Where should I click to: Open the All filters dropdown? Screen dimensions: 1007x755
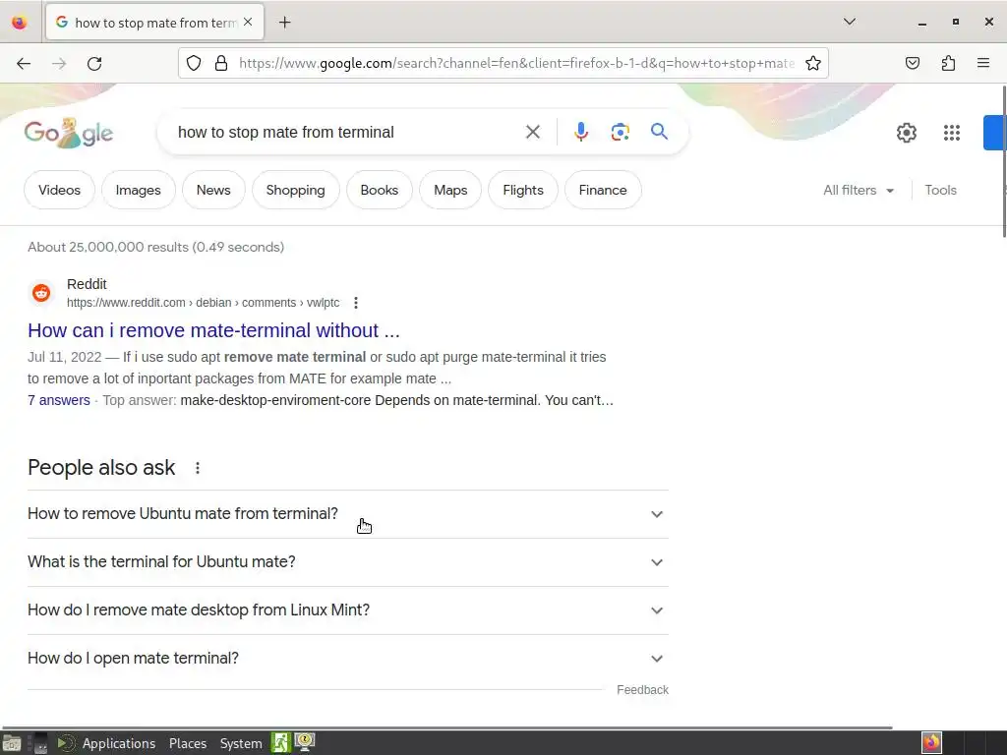858,190
